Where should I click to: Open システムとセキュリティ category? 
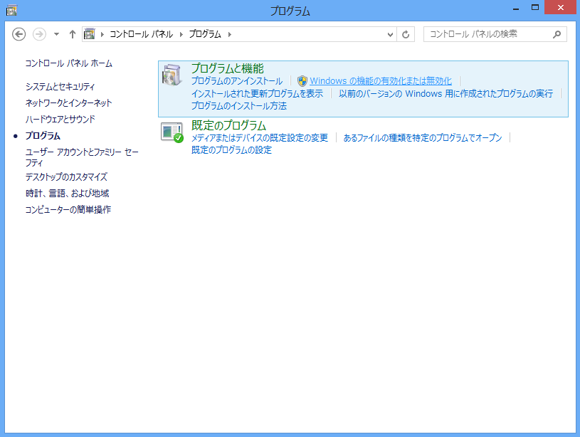pos(60,87)
